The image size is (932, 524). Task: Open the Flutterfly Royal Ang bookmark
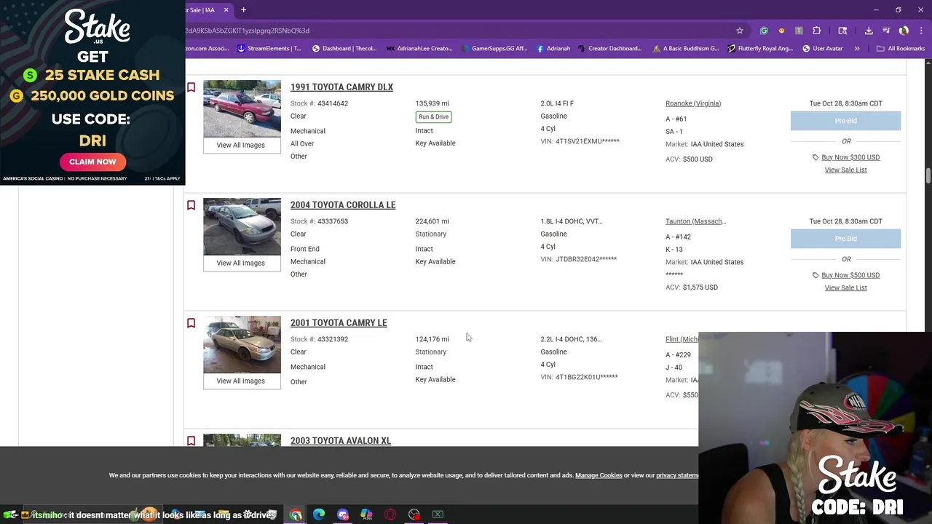760,49
